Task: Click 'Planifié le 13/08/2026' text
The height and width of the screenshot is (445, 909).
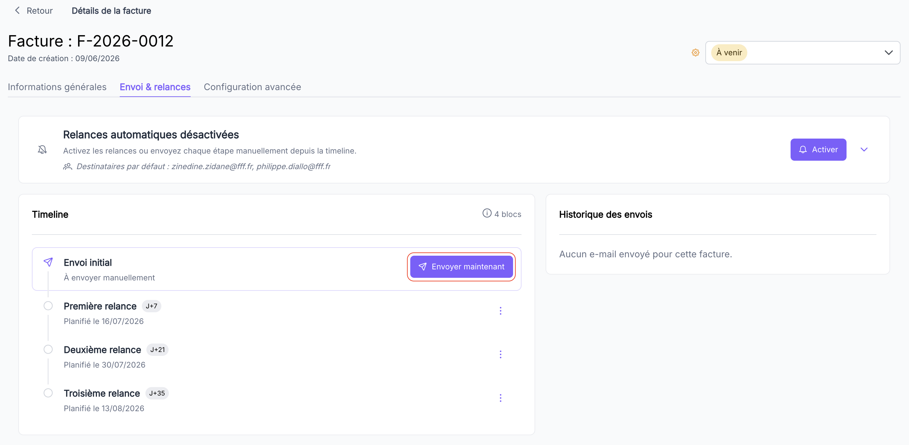Action: [104, 408]
